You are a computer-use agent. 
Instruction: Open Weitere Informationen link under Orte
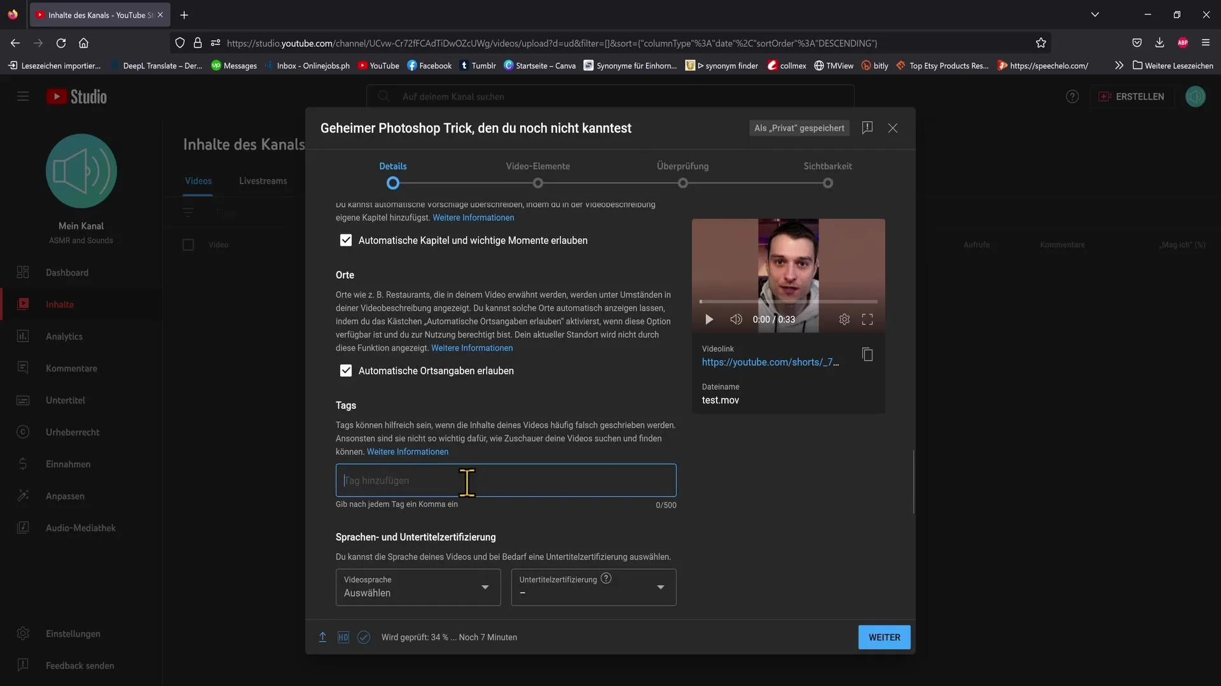(x=472, y=348)
